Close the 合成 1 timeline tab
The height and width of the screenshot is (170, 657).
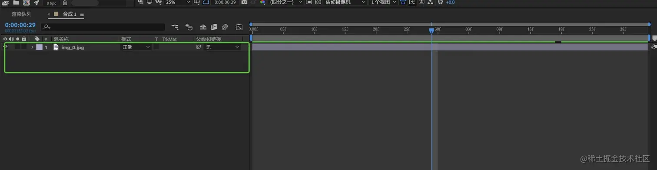click(49, 14)
